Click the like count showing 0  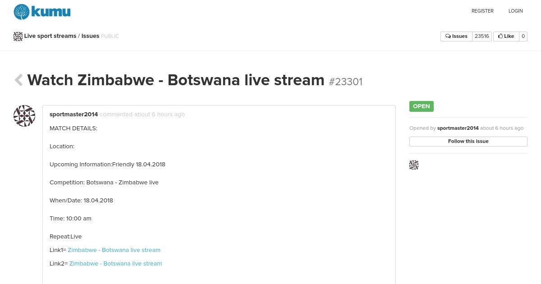(523, 37)
